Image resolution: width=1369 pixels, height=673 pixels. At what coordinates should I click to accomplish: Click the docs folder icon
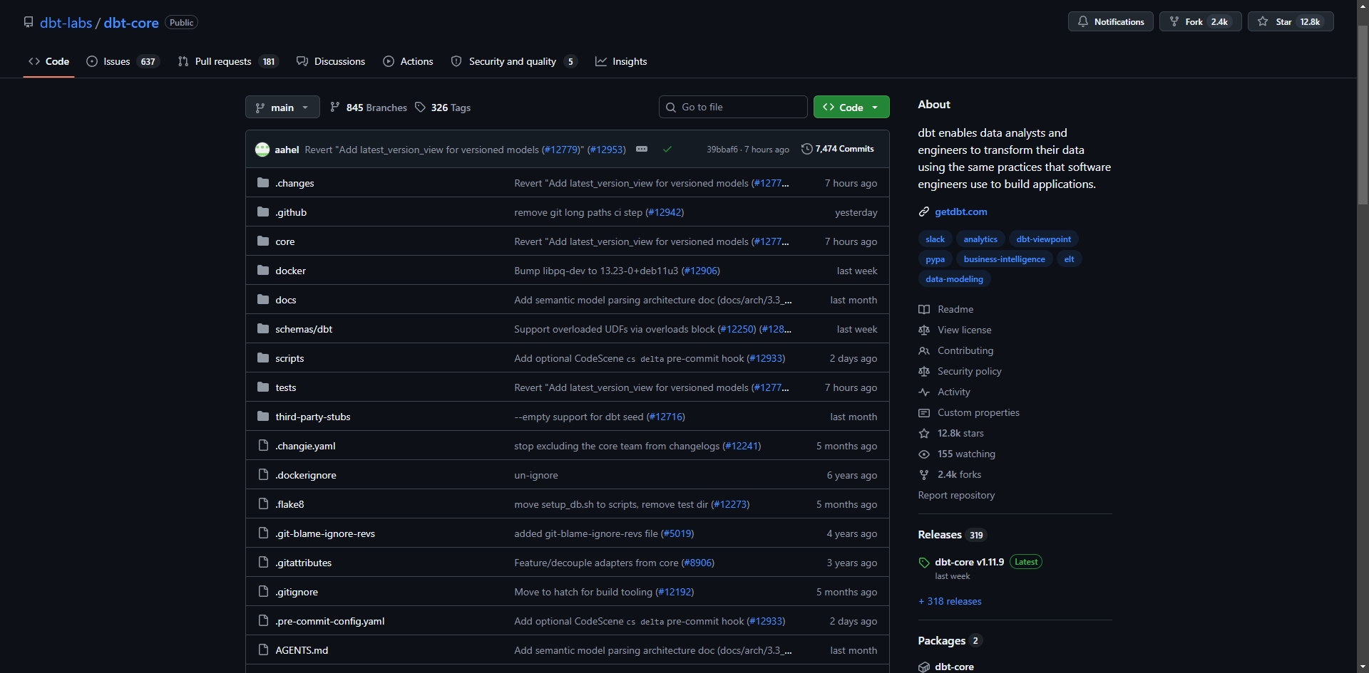[263, 299]
